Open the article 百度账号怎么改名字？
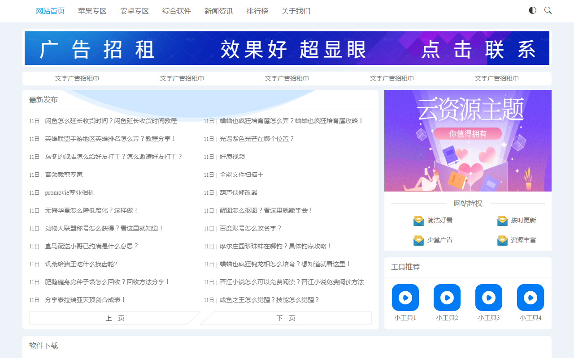The height and width of the screenshot is (358, 574). tap(251, 228)
